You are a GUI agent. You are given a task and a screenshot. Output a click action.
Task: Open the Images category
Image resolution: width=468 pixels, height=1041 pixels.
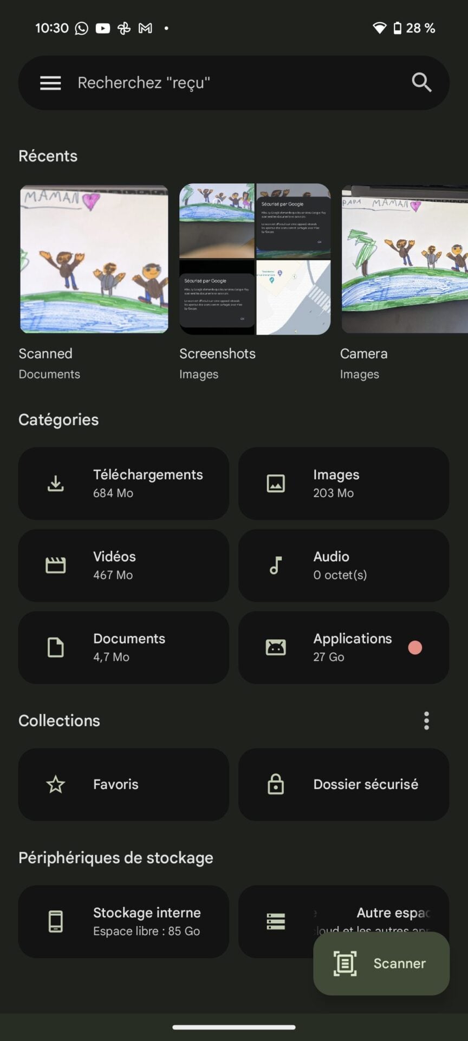coord(343,483)
